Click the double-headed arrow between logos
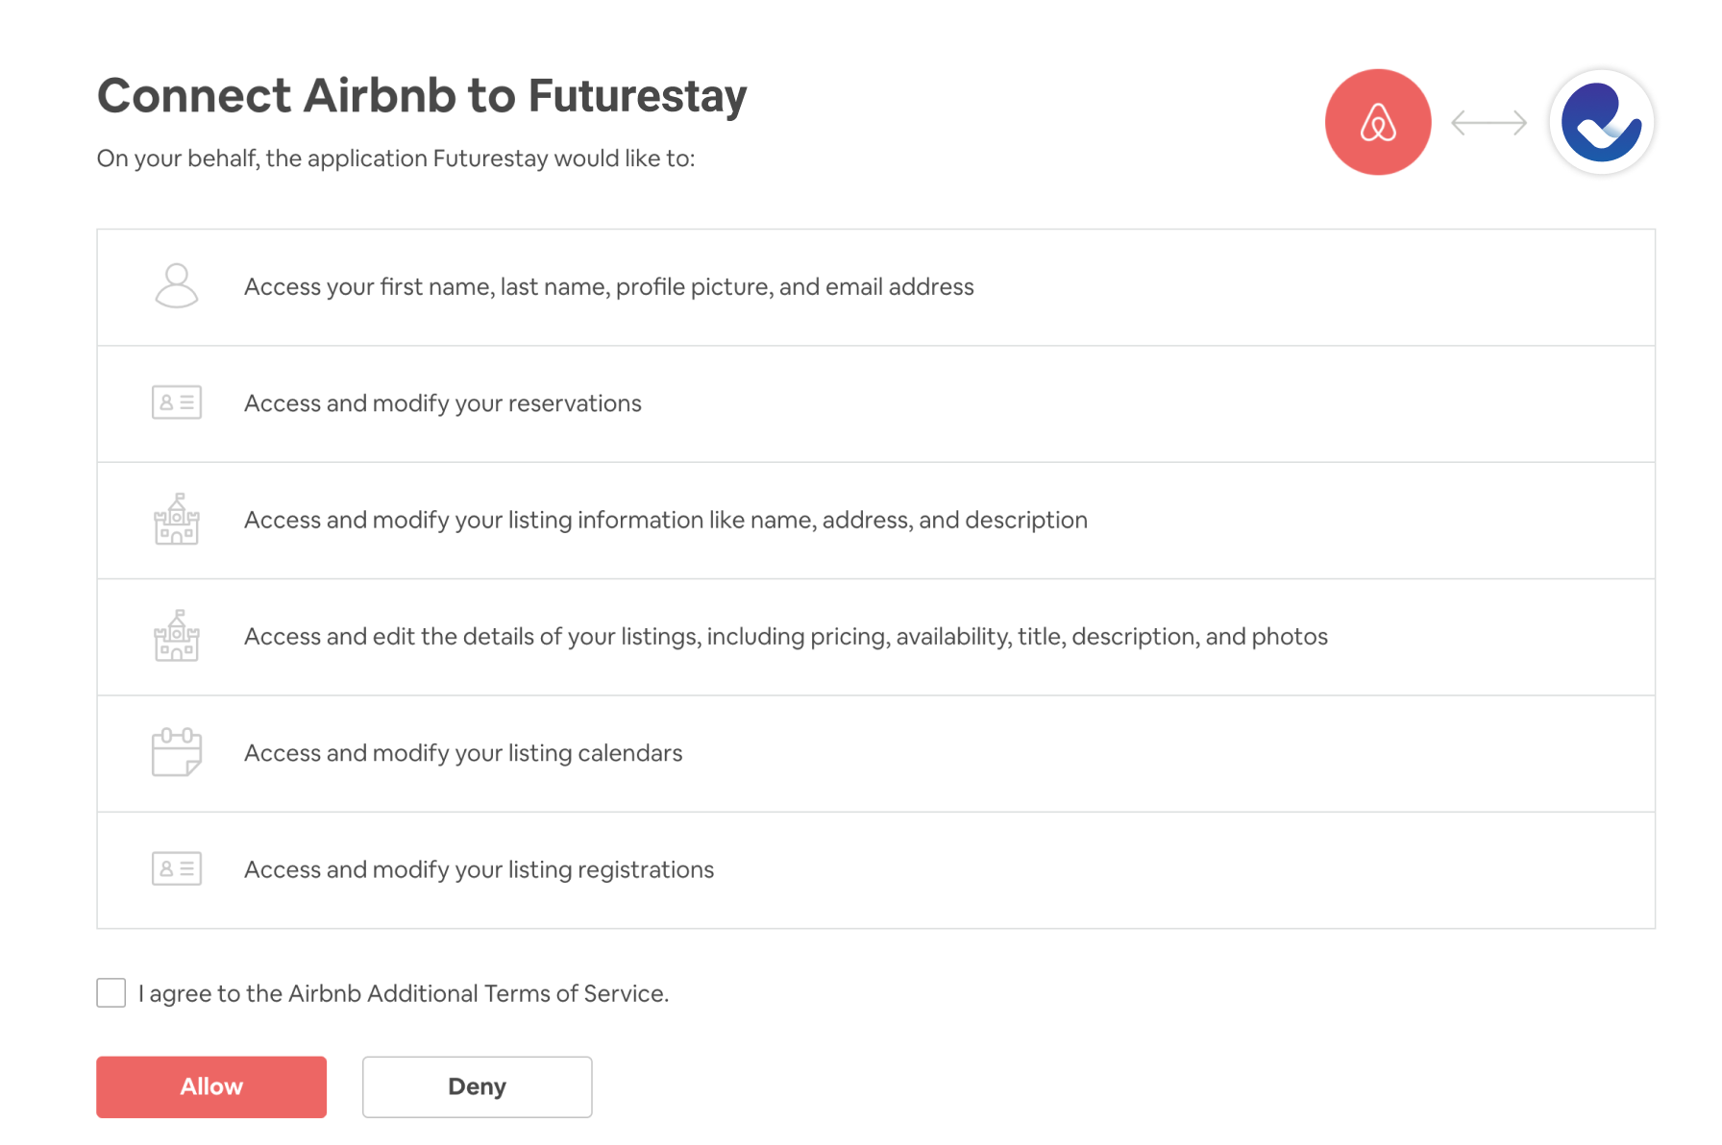 coord(1488,123)
